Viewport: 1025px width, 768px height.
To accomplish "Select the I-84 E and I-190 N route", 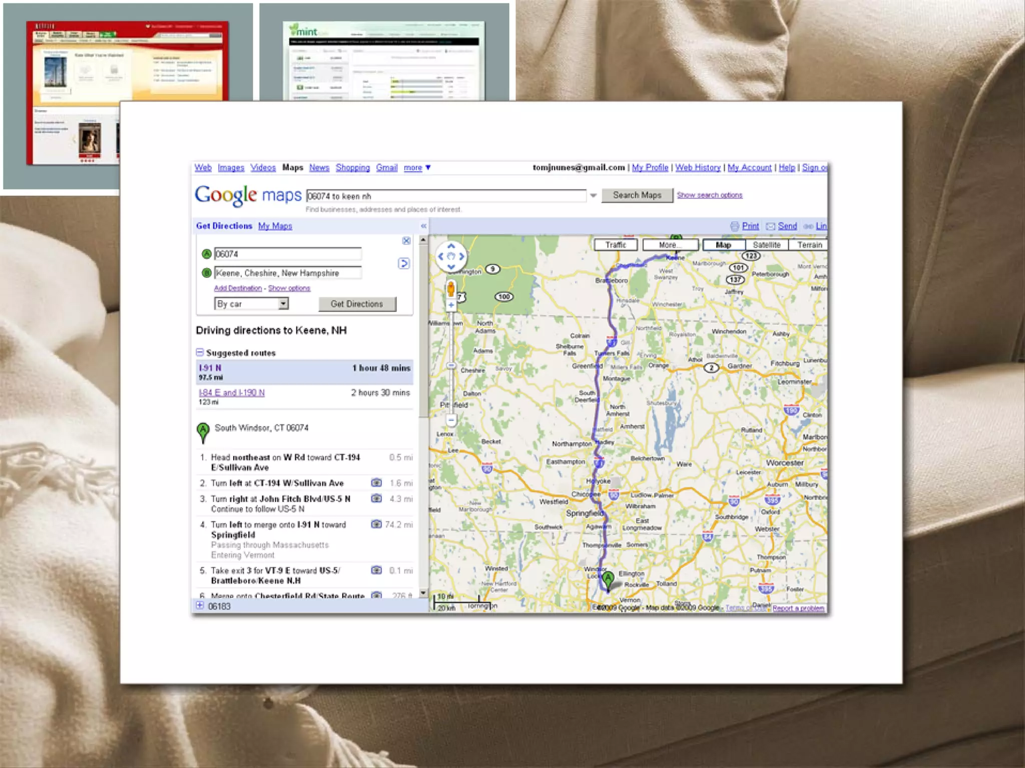I will point(232,393).
